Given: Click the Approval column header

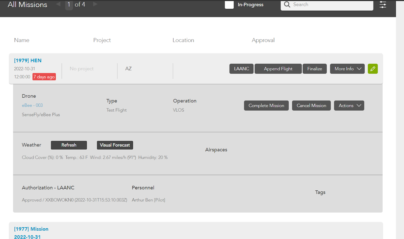Looking at the screenshot, I should coord(263,40).
